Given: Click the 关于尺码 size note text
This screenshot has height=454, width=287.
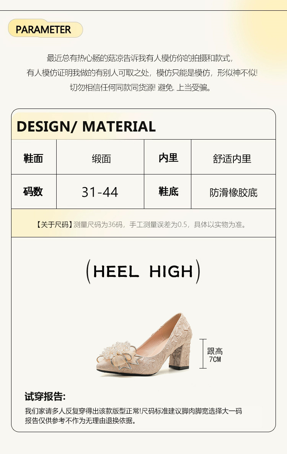Looking at the screenshot, I should tap(141, 224).
